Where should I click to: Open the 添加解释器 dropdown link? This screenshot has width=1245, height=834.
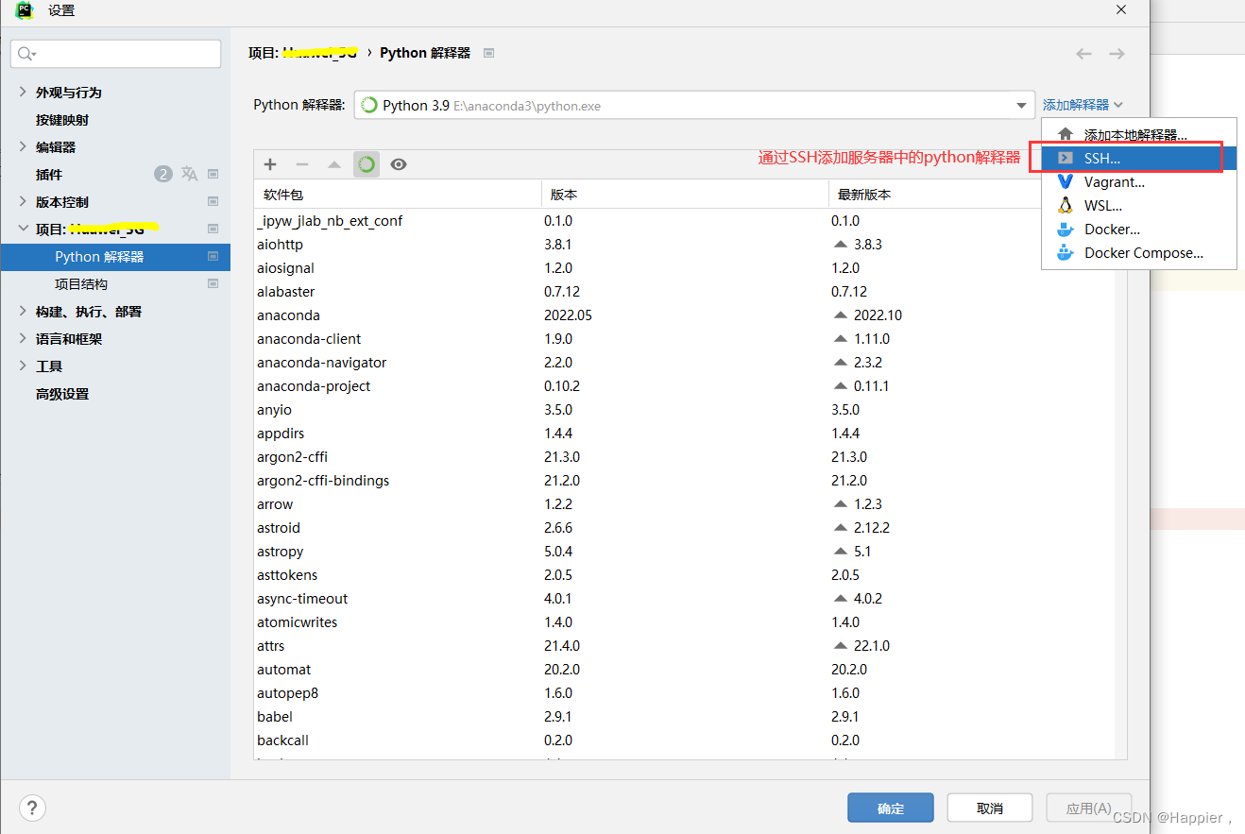(1083, 105)
